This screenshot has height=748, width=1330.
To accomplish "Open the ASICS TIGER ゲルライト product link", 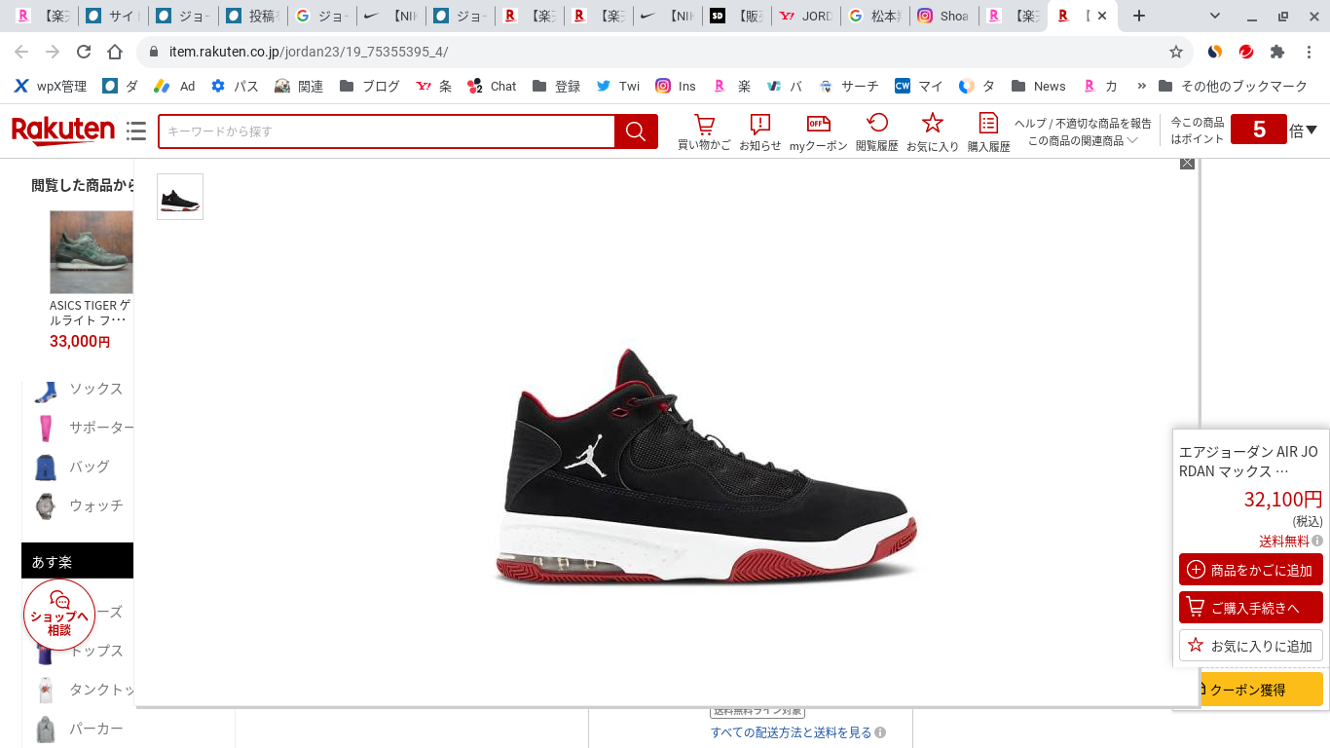I will [x=90, y=313].
